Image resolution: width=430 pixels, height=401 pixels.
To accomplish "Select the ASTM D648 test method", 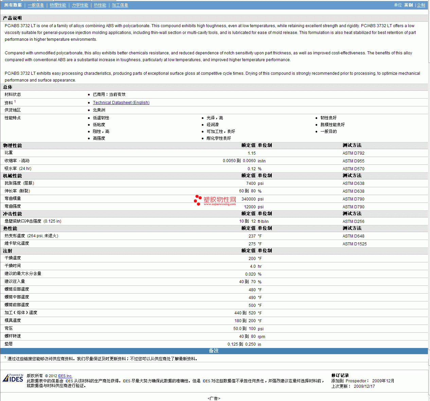I will 354,236.
